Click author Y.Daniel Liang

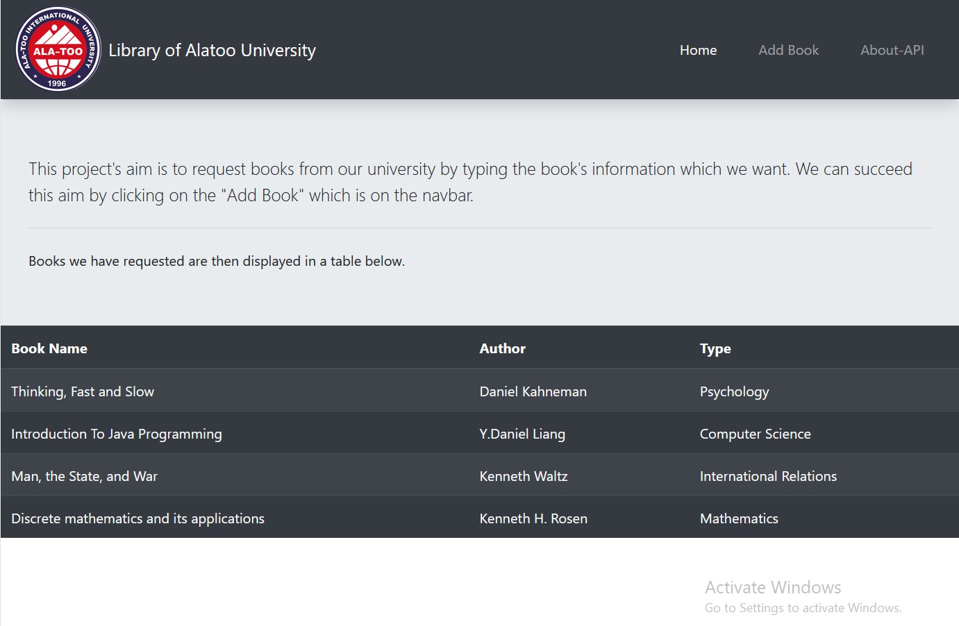click(522, 434)
